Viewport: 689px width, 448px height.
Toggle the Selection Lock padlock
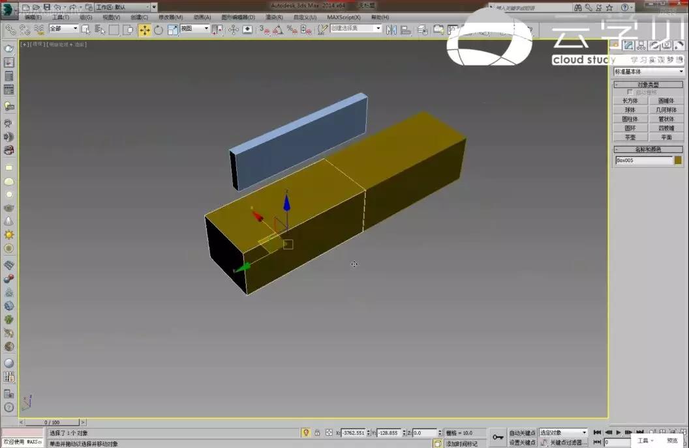[x=317, y=432]
